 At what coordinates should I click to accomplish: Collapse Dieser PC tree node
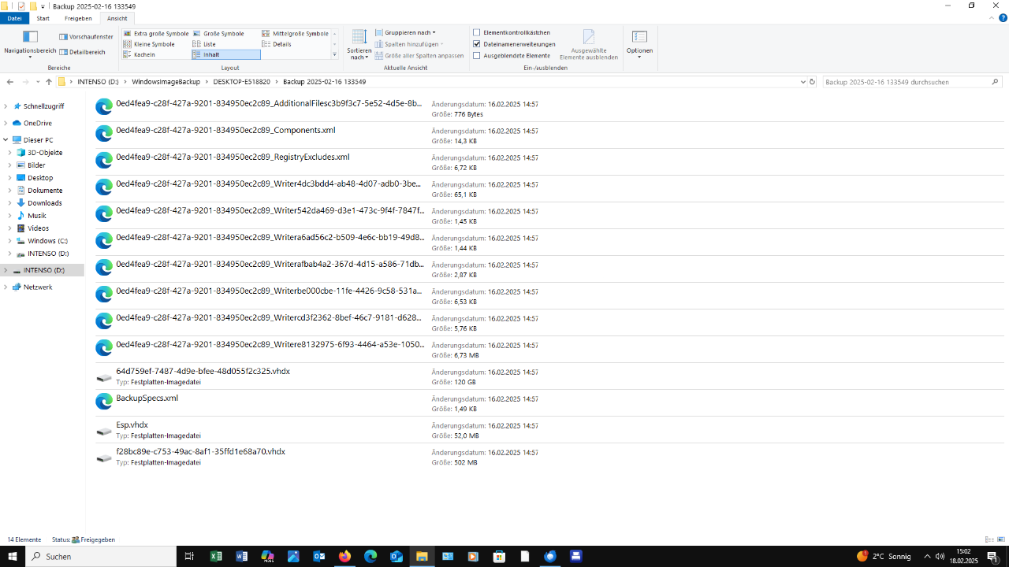click(x=6, y=140)
